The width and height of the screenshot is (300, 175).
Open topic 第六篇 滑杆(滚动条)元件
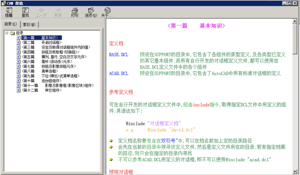pyautogui.click(x=47, y=62)
